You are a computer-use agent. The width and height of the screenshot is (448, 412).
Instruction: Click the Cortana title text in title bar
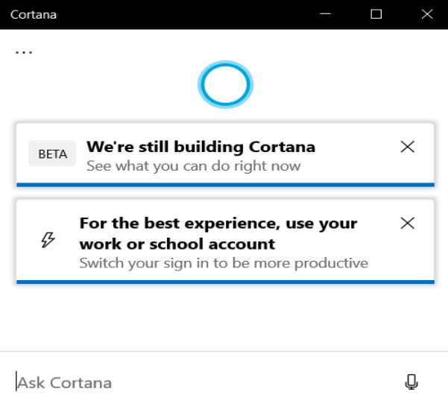[x=34, y=15]
